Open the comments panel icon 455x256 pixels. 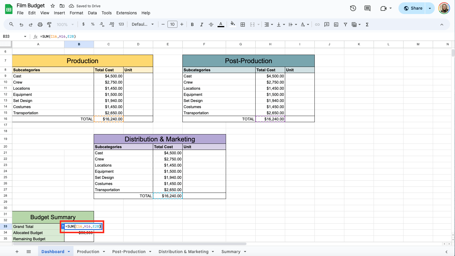(367, 8)
